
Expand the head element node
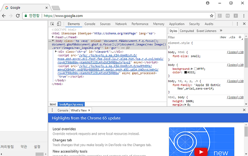pos(53,37)
